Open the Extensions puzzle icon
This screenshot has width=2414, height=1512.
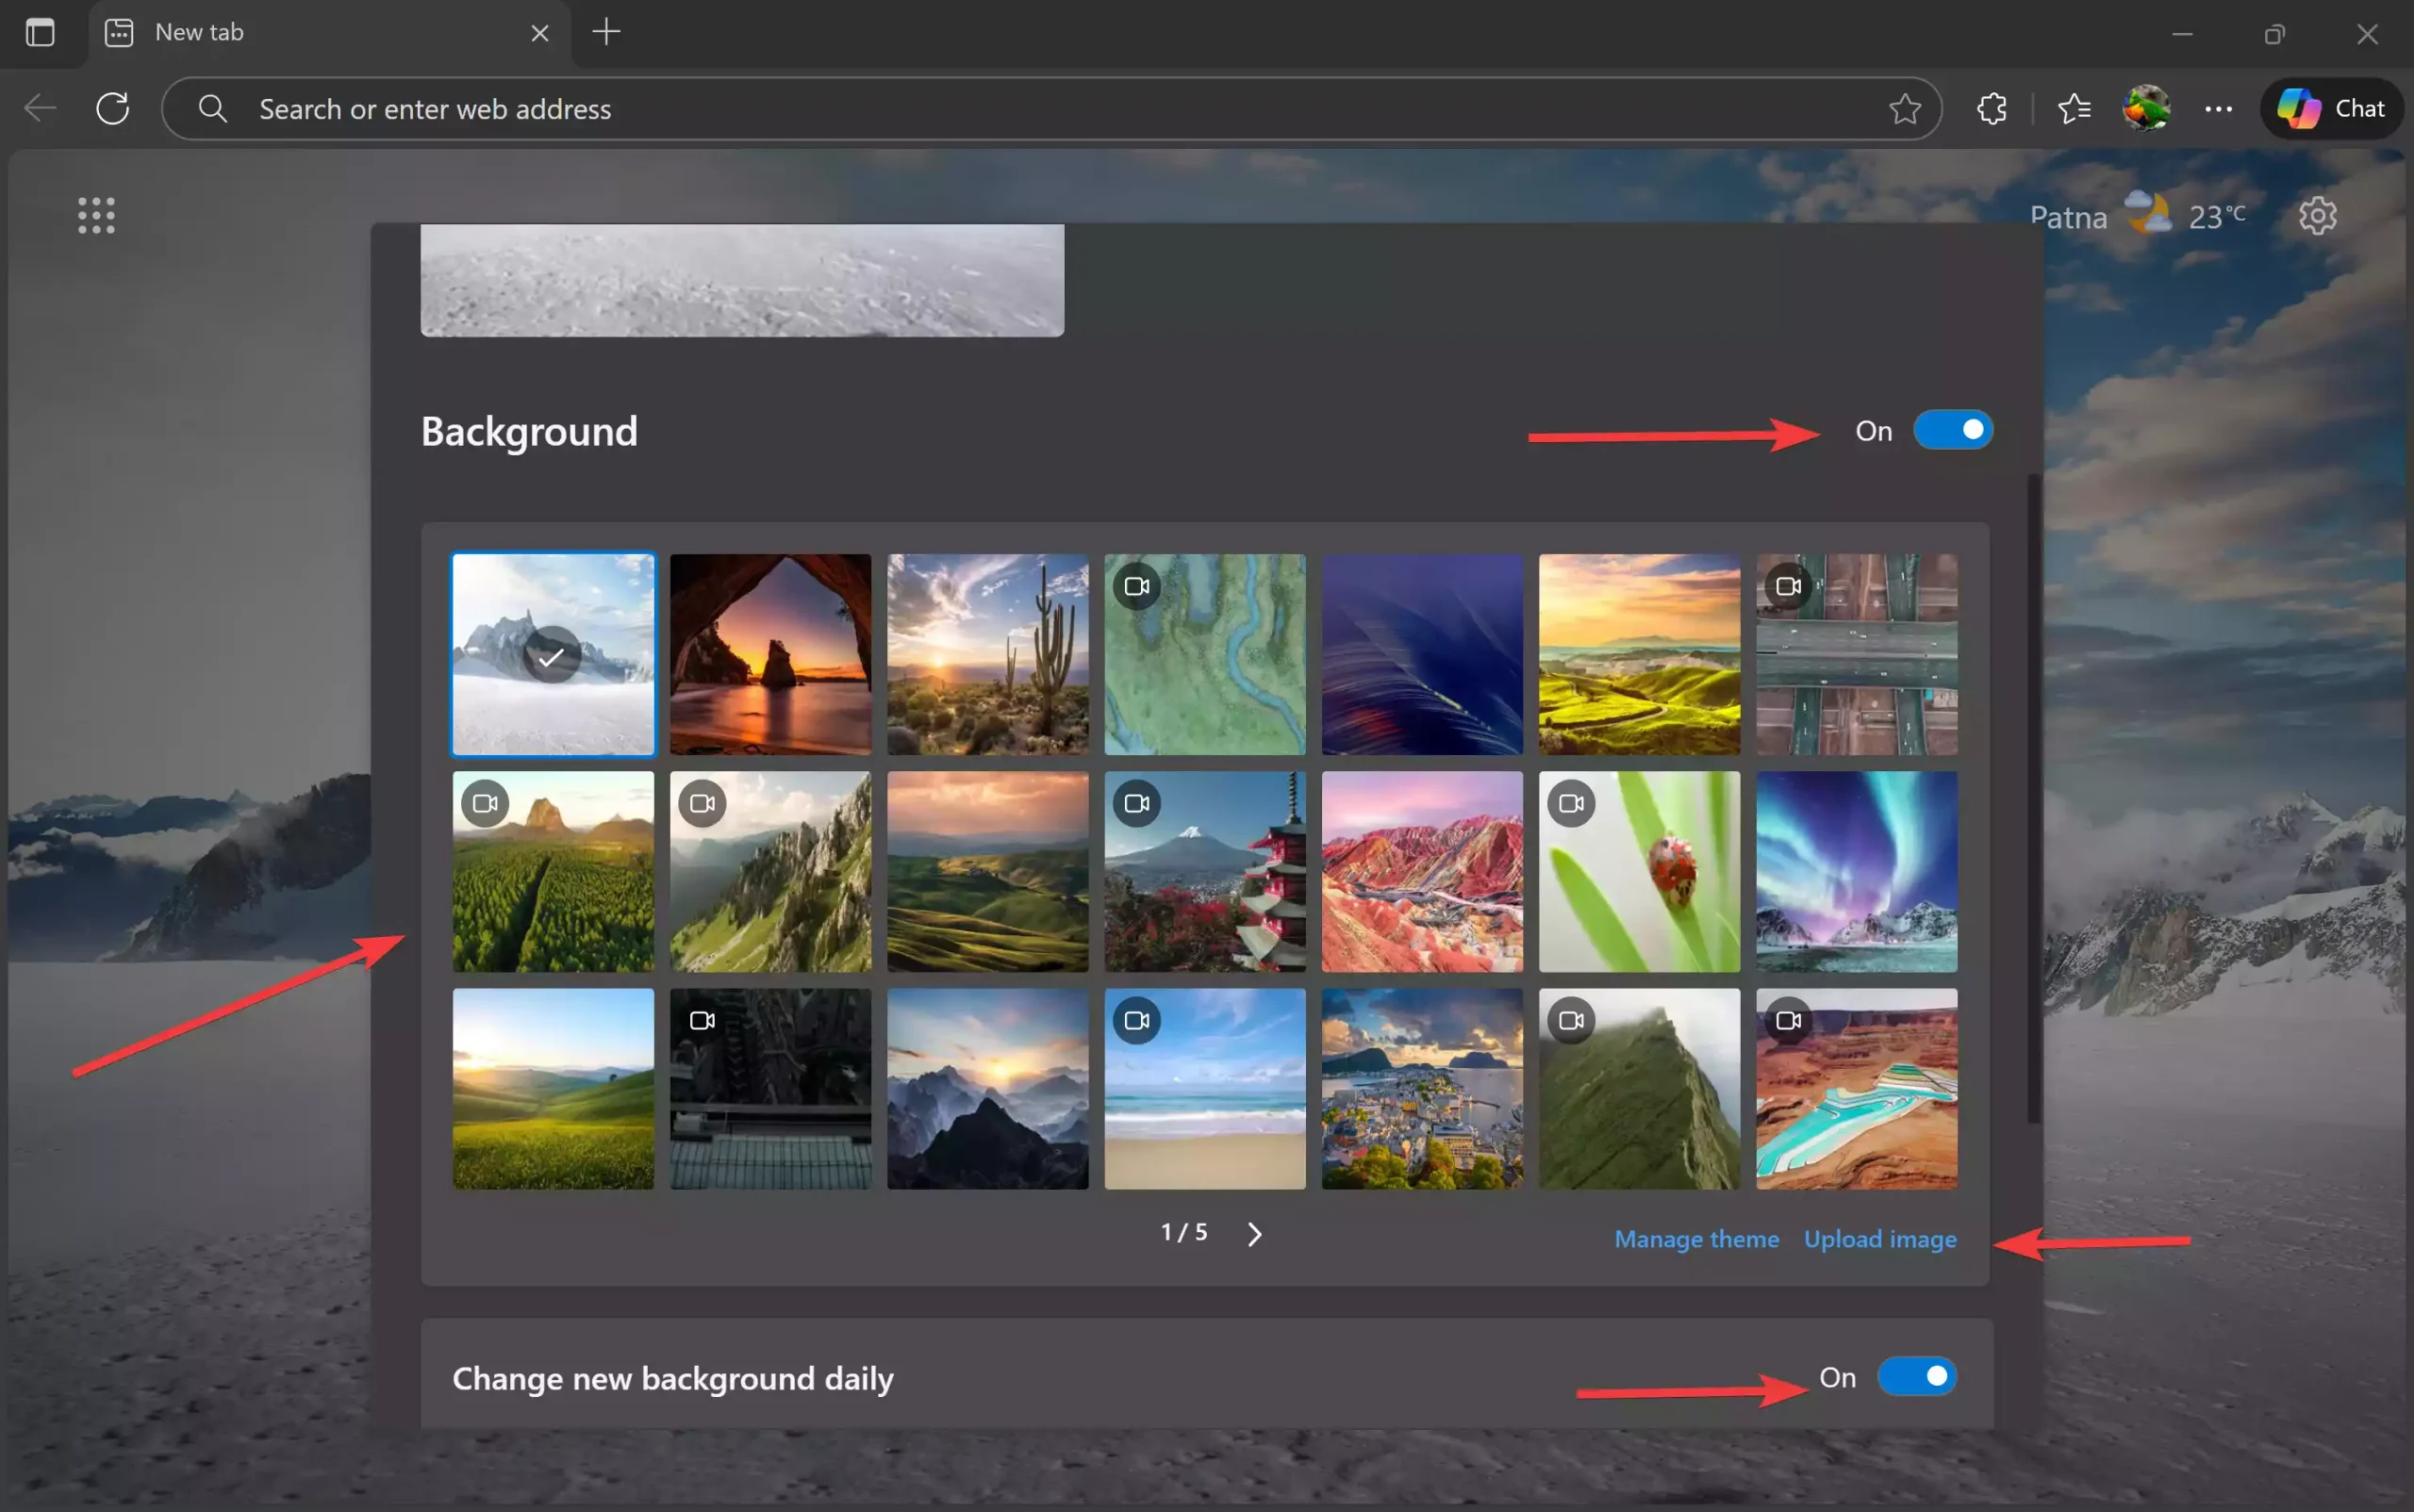pos(1991,108)
